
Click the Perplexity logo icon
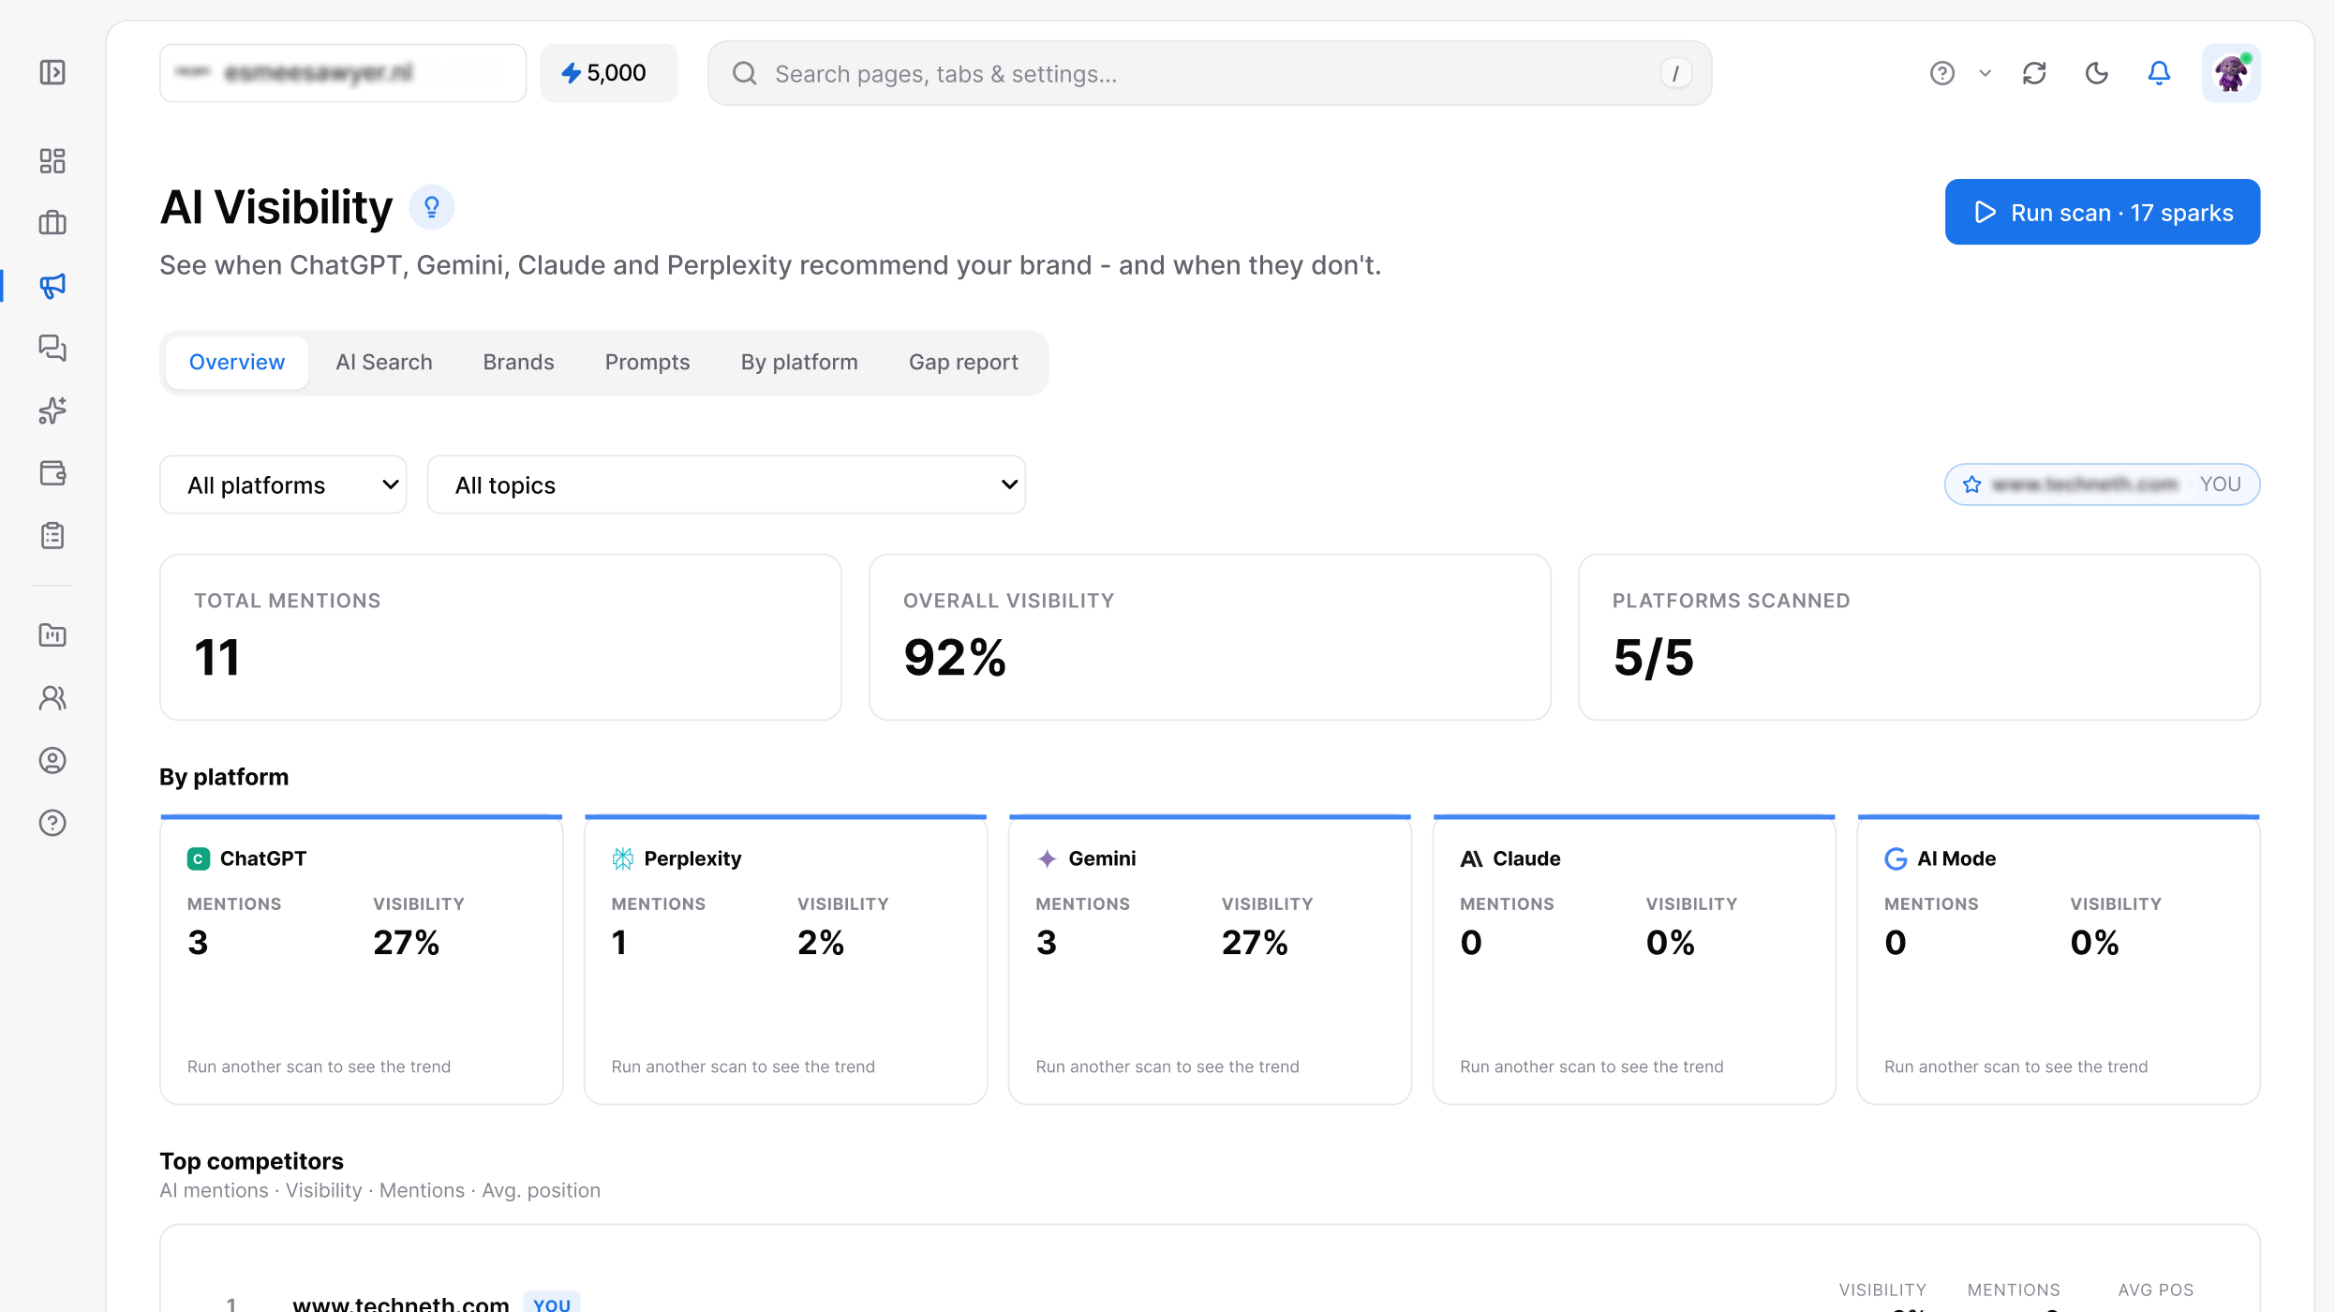click(x=623, y=858)
